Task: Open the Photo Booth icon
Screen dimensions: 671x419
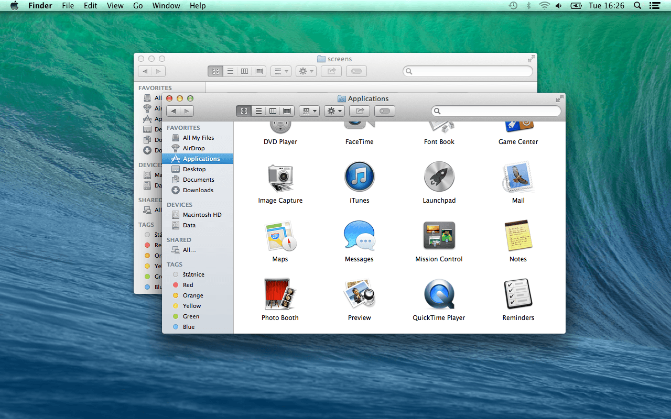Action: pyautogui.click(x=280, y=294)
